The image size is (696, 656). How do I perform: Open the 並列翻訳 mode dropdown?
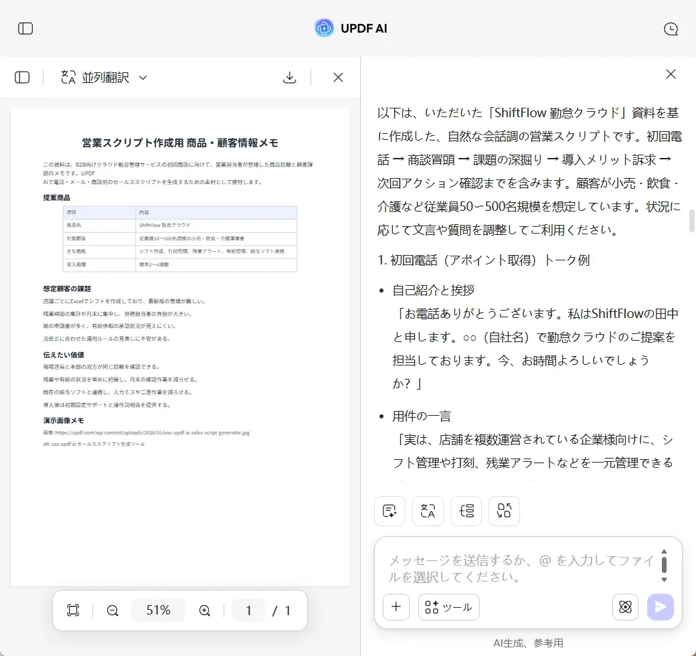point(104,77)
